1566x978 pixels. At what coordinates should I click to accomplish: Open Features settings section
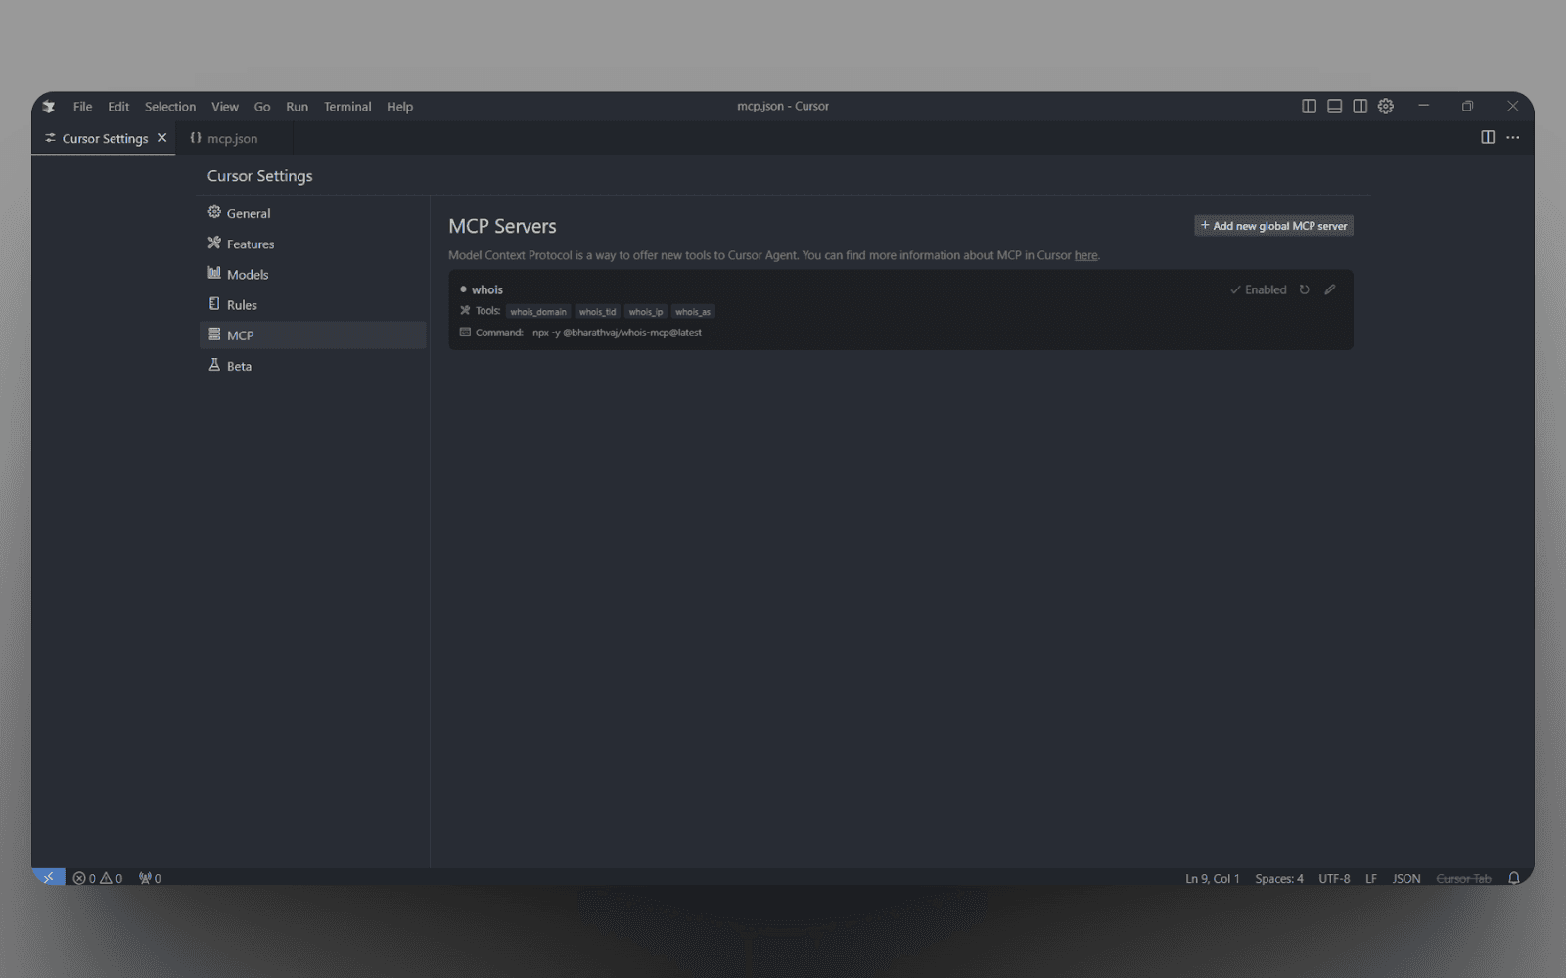click(312, 244)
